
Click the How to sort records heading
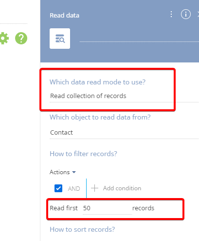pos(82,229)
